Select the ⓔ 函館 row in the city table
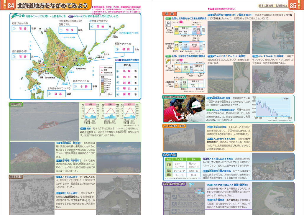 (127, 94)
